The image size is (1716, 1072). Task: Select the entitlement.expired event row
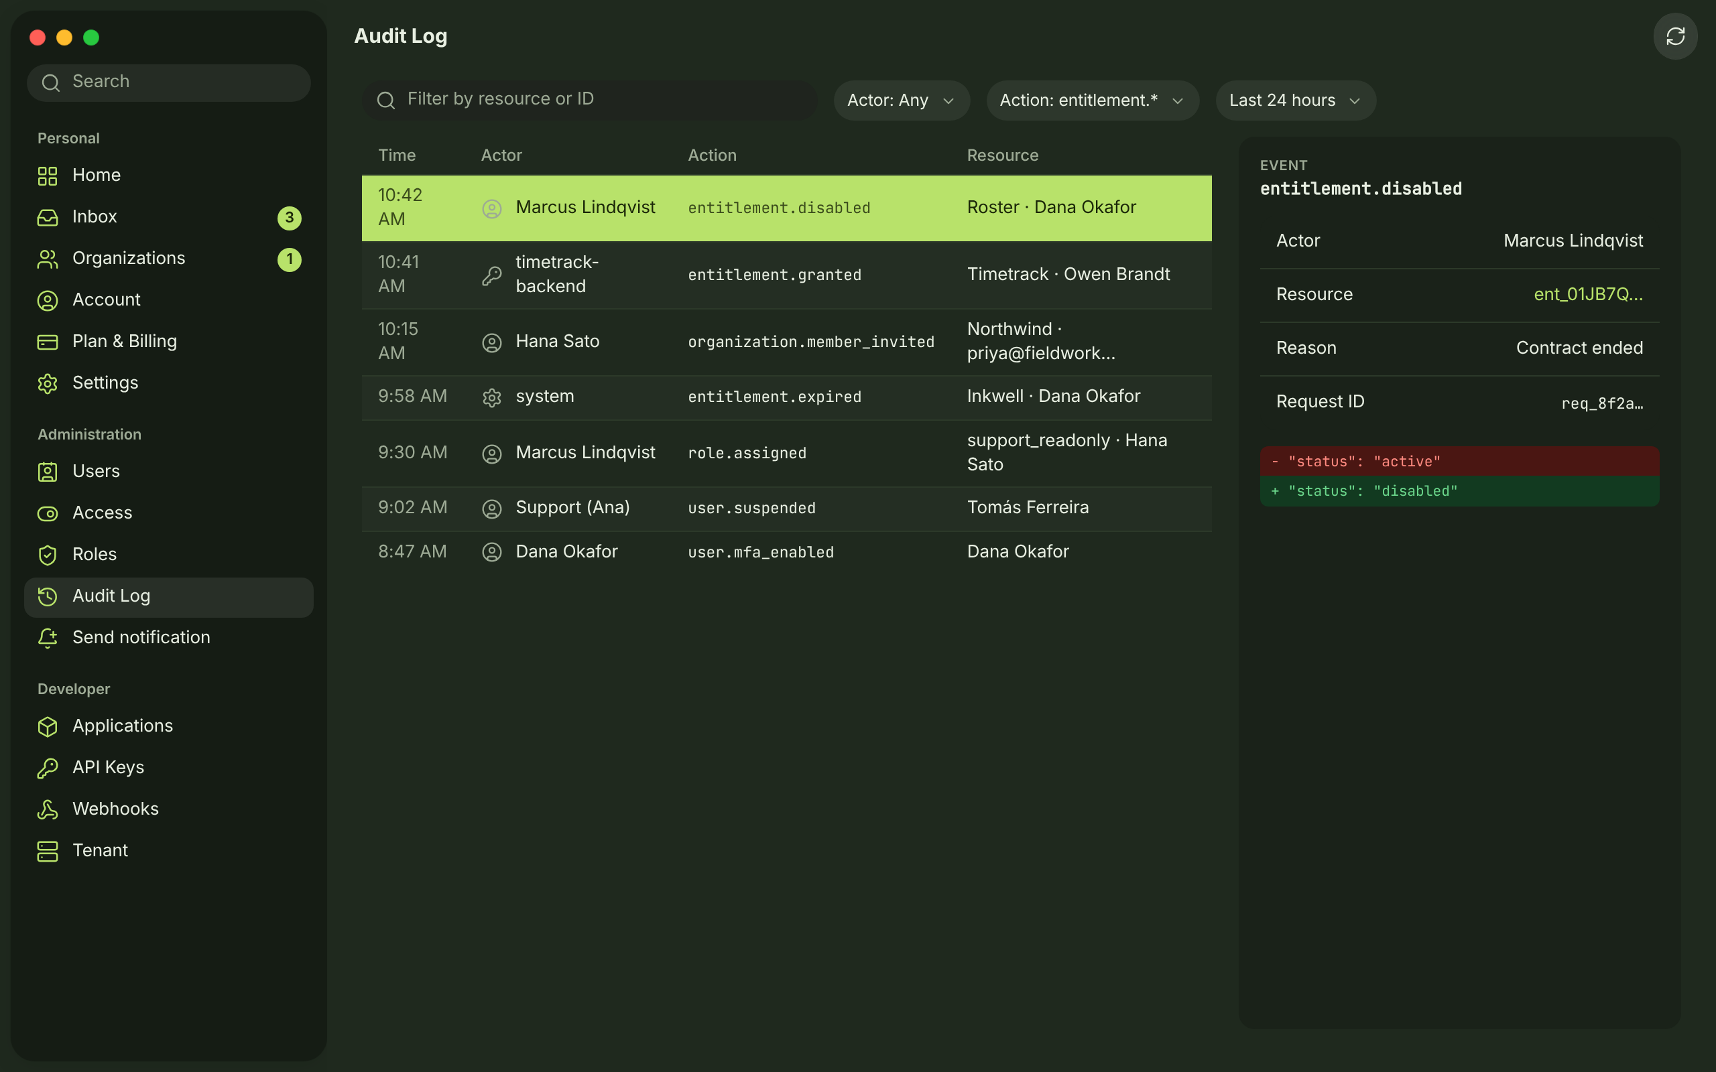(x=786, y=398)
